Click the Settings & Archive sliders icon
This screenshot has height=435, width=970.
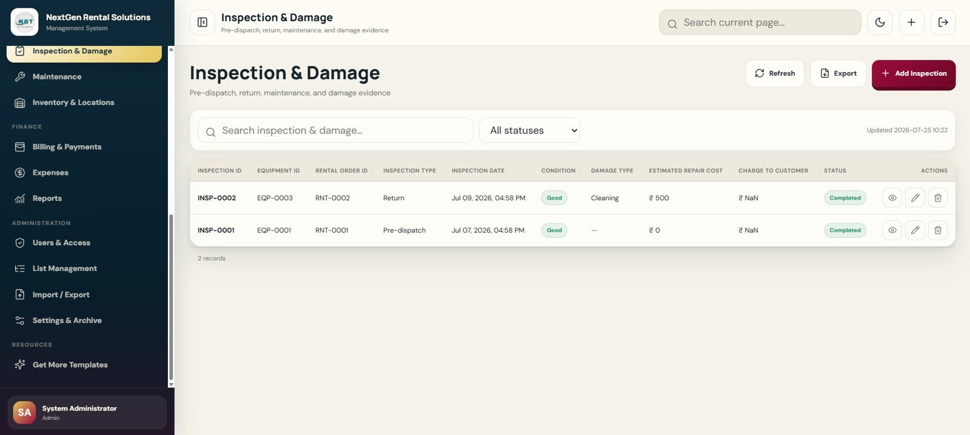coord(20,321)
